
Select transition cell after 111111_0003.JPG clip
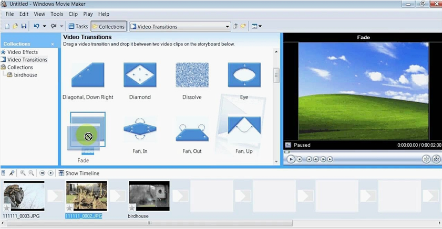pos(55,196)
